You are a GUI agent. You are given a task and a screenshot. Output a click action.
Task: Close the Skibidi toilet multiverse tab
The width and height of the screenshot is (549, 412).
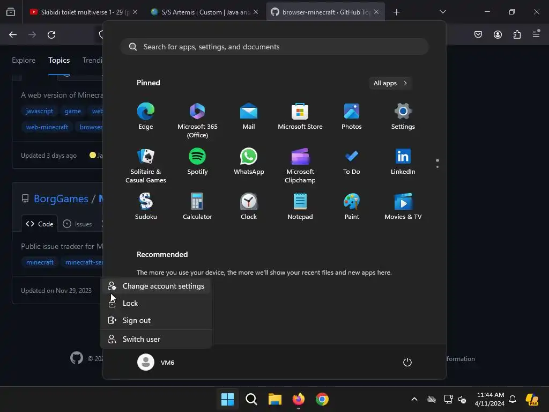(x=135, y=12)
